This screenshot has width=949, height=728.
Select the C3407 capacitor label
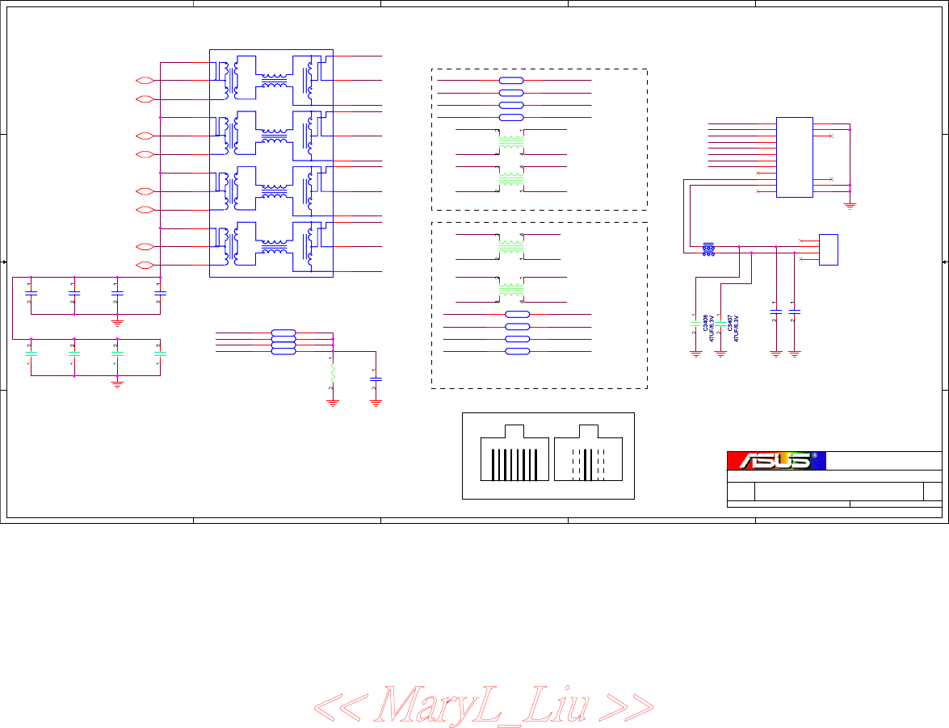tap(730, 323)
